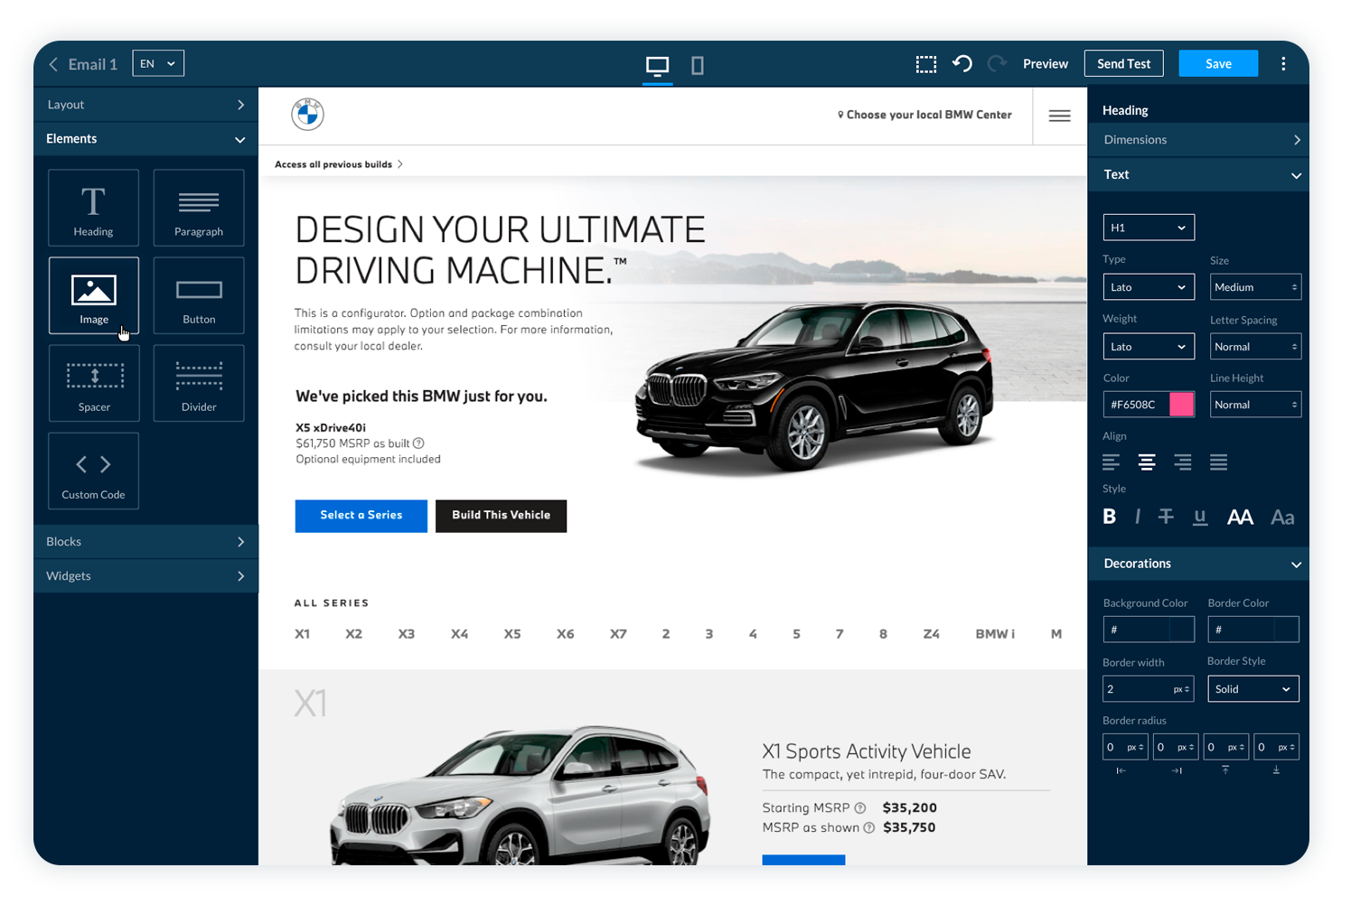
Task: Toggle underline text style
Action: [x=1200, y=517]
